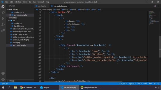Click html breadcrumb segment

coord(58,9)
